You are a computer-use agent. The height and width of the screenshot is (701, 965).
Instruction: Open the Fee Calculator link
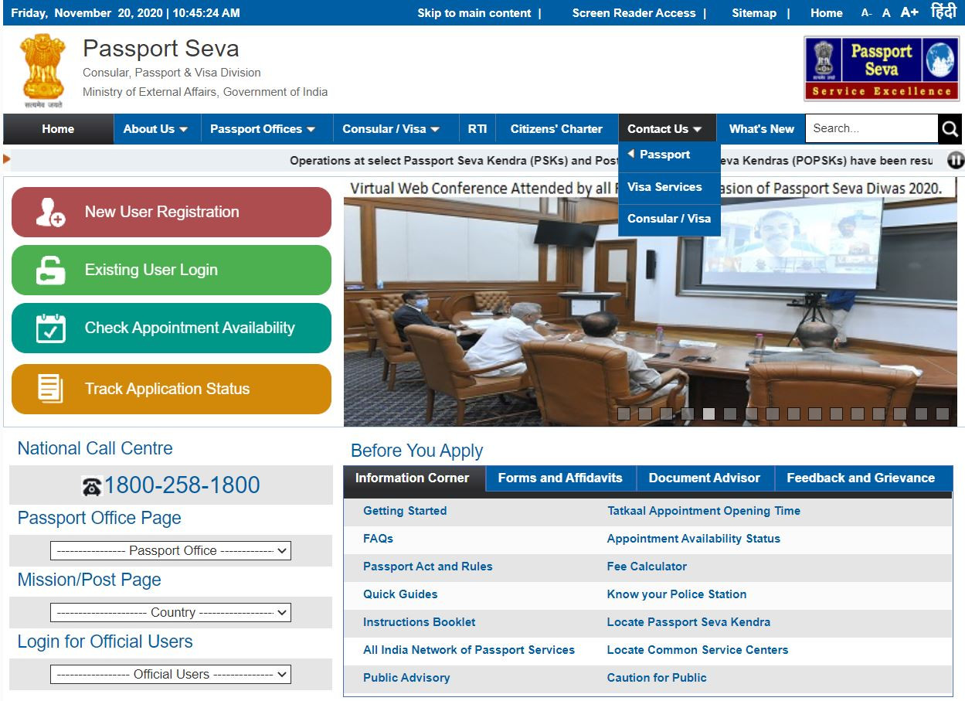click(647, 567)
